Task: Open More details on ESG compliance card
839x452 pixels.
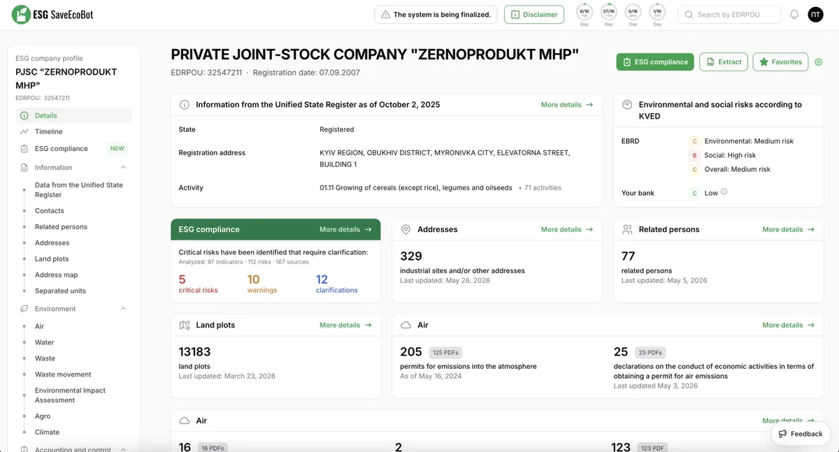Action: [x=345, y=229]
